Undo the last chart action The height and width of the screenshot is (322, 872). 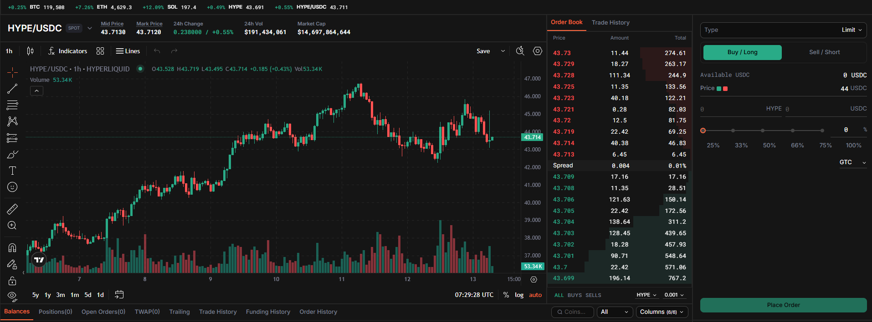(x=157, y=51)
